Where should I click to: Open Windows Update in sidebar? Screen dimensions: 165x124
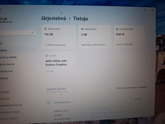pos(9,118)
